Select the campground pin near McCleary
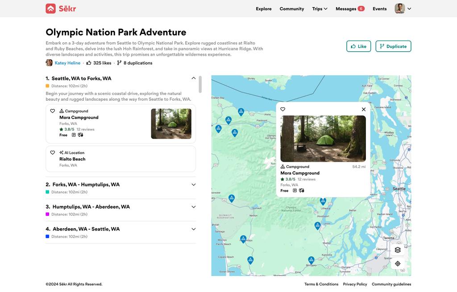Image resolution: width=457 pixels, height=292 pixels. point(311,260)
